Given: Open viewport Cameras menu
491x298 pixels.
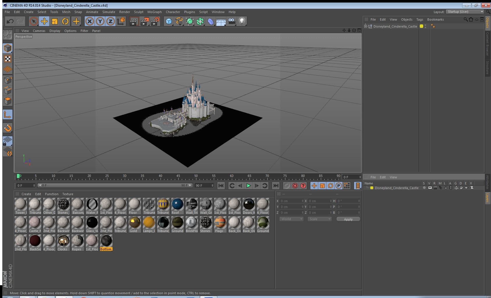Looking at the screenshot, I should pyautogui.click(x=39, y=31).
